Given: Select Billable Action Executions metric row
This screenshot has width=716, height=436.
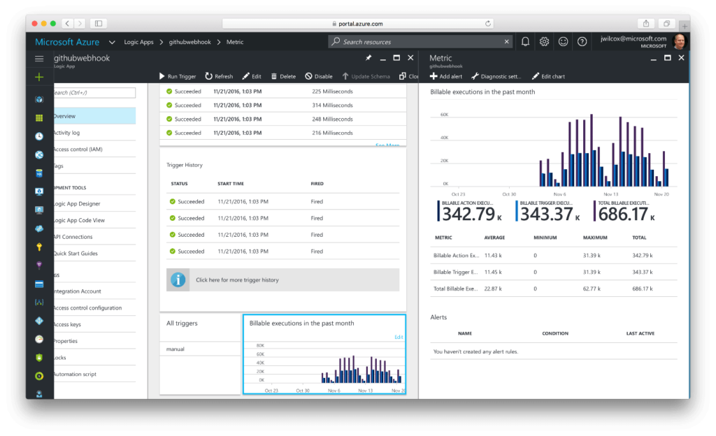Looking at the screenshot, I should click(554, 256).
